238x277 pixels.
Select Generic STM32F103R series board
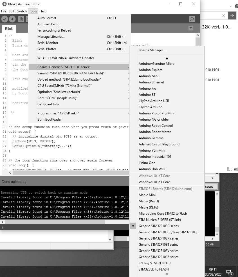click(167, 238)
